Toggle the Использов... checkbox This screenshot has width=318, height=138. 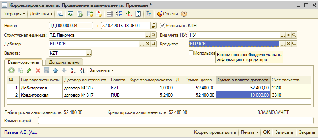[x=191, y=53]
